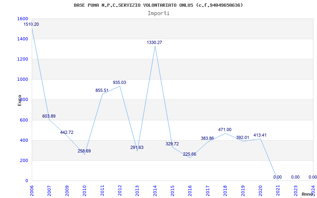Click the 2014 x-axis year label
The width and height of the screenshot is (317, 198).
tap(155, 191)
